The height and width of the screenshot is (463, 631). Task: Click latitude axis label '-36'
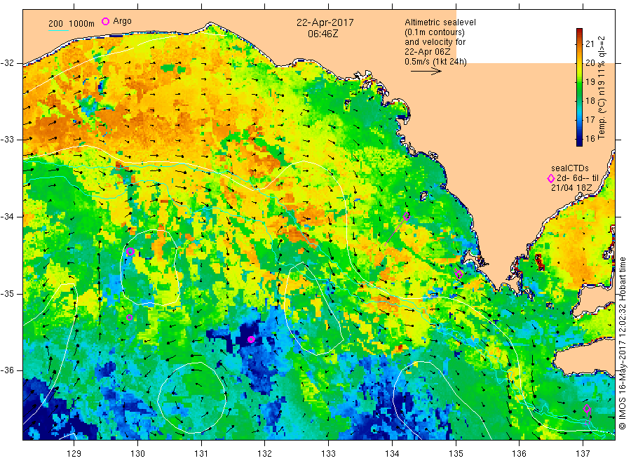pyautogui.click(x=7, y=370)
